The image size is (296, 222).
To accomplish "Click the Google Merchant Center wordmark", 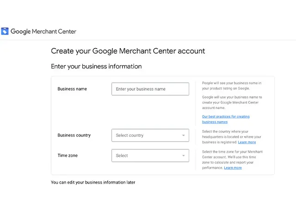I will 43,31.
